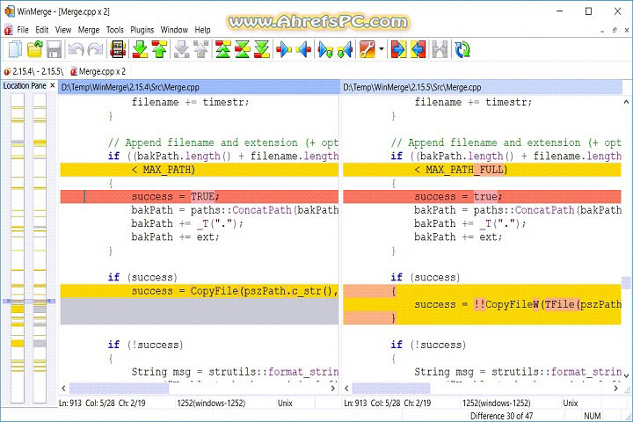The width and height of the screenshot is (633, 422).
Task: Click the diff report icon next to Redo
Action: pos(118,49)
